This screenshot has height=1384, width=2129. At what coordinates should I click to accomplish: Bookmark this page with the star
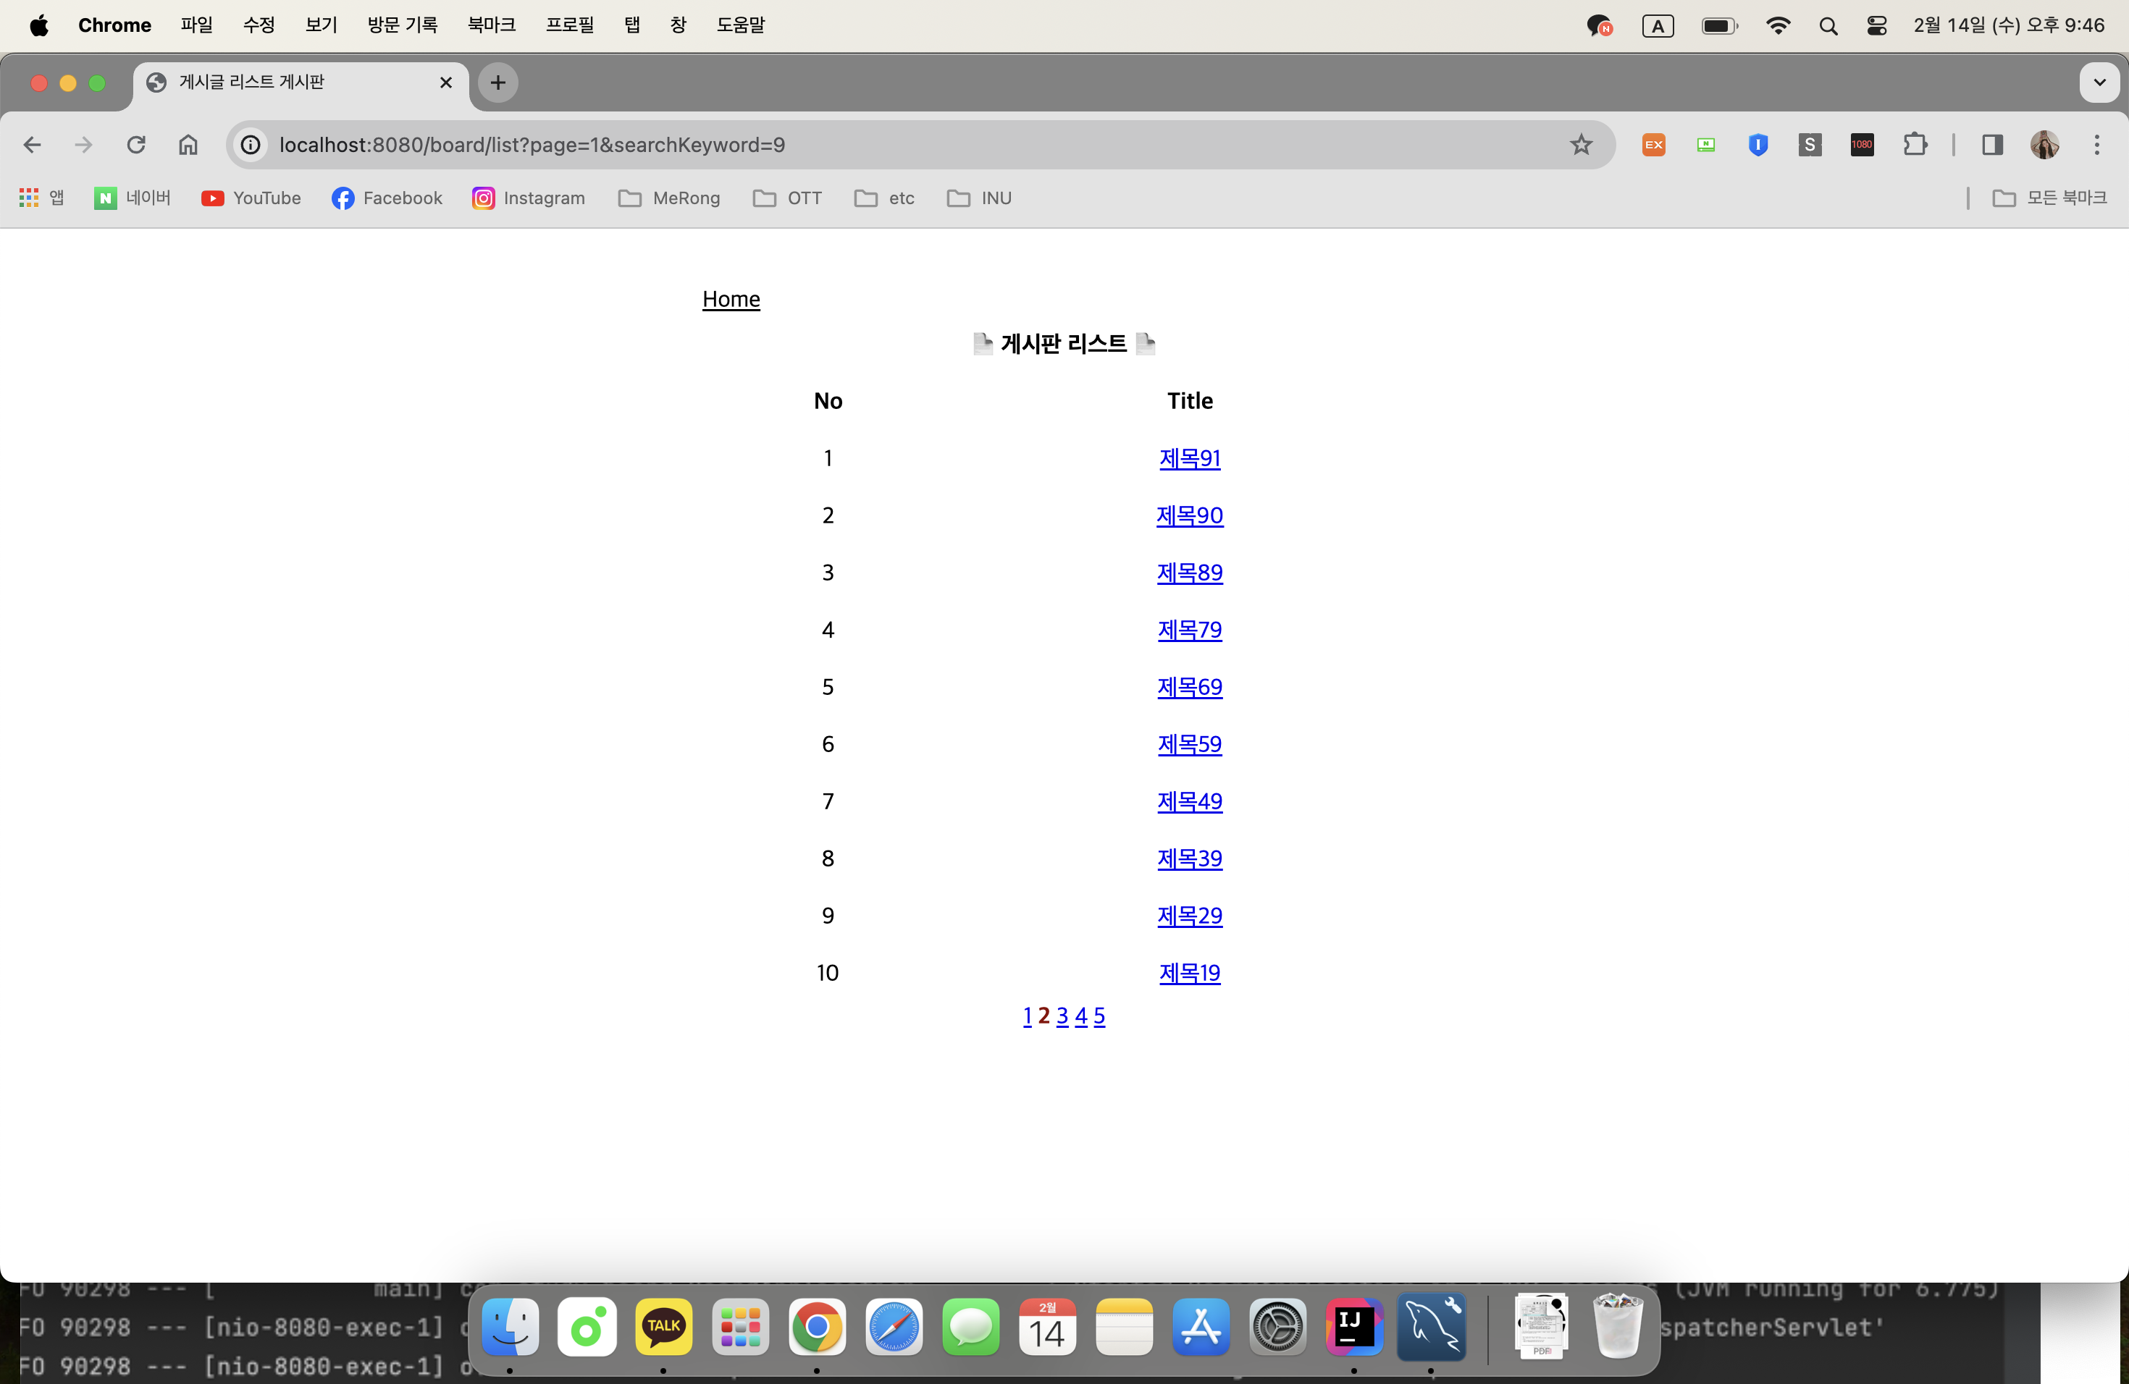tap(1581, 145)
